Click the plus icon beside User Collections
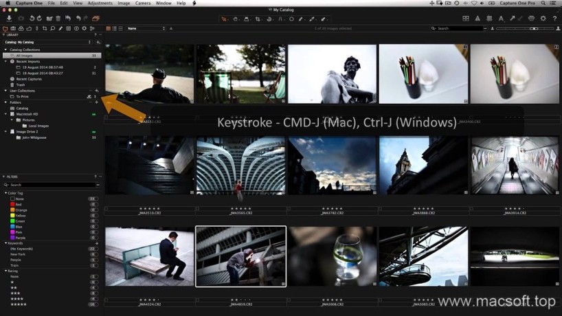Viewport: 562px width, 316px height. pyautogui.click(x=97, y=91)
